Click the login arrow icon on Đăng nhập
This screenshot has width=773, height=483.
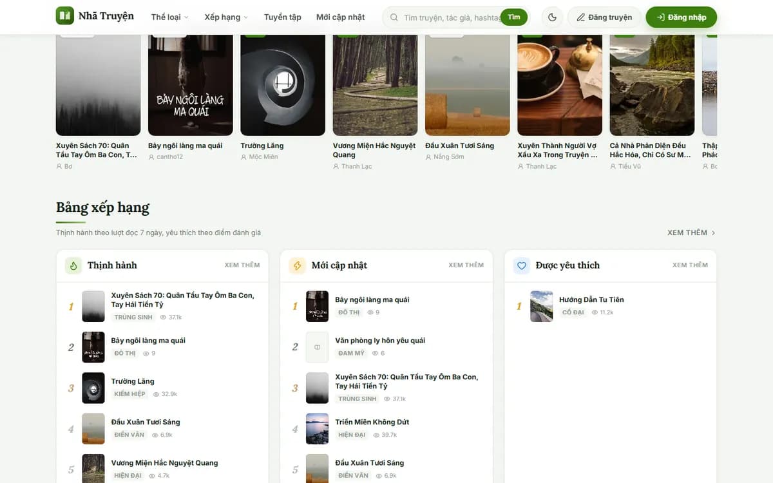coord(660,17)
